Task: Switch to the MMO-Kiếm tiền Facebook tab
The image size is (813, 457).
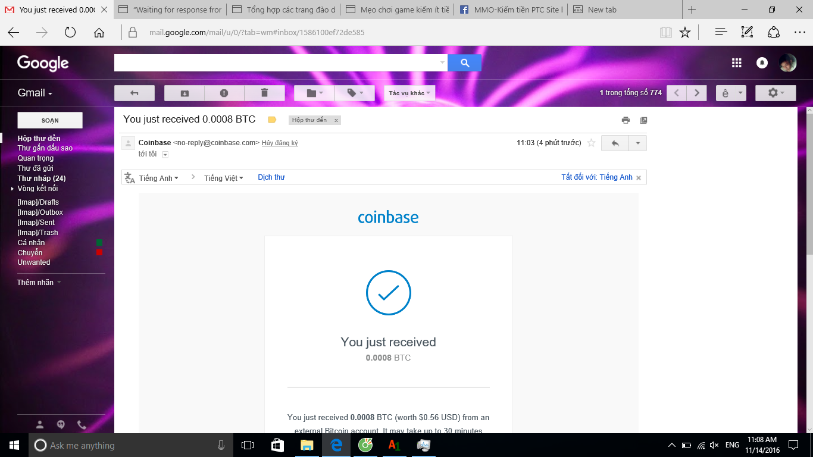Action: click(511, 10)
